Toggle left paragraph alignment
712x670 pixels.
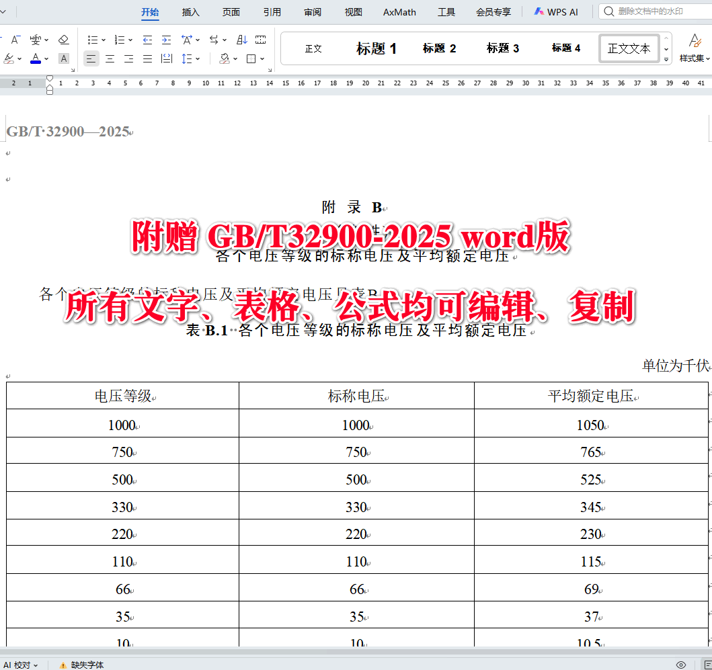91,59
